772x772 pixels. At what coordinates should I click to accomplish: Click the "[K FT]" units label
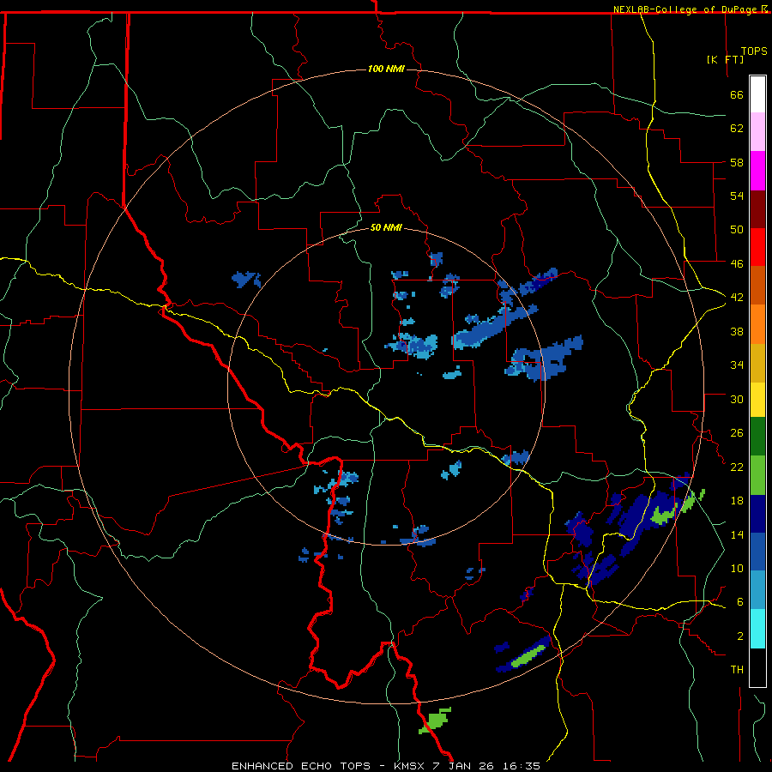(725, 59)
